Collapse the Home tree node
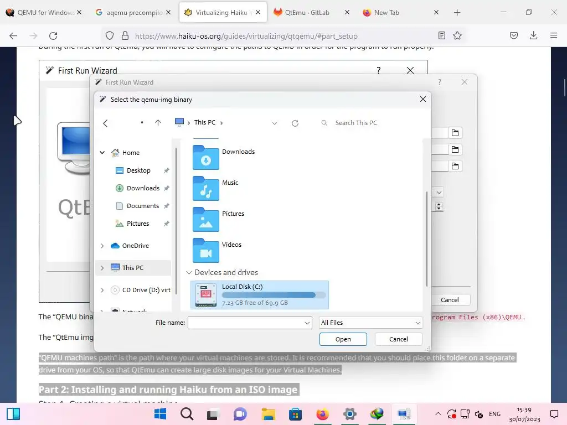 102,153
